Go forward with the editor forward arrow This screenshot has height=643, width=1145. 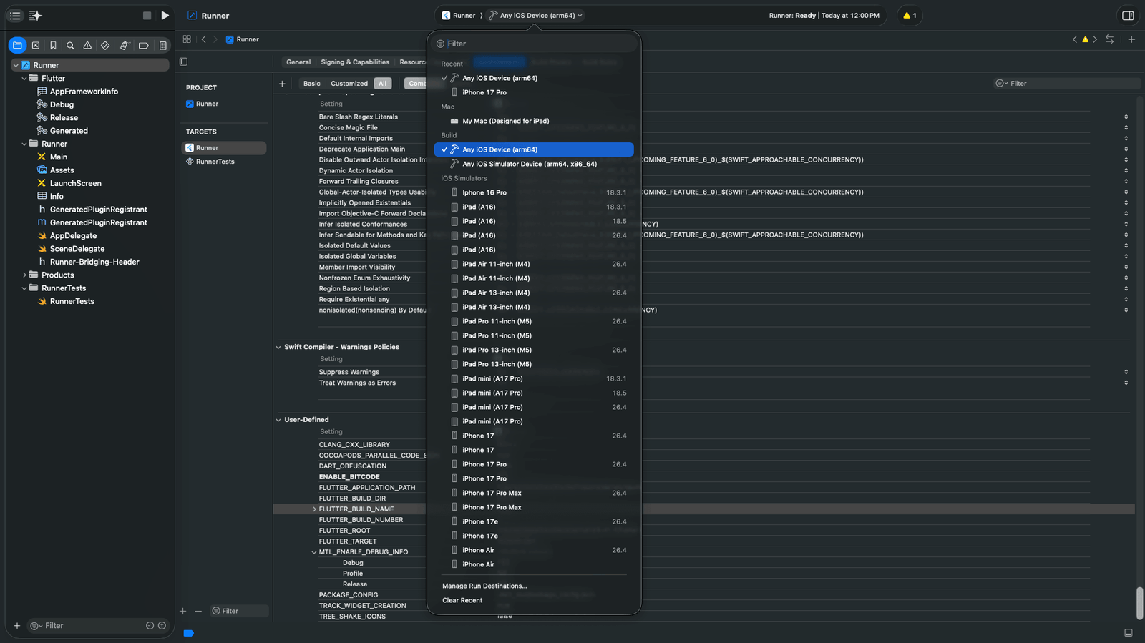click(x=215, y=39)
